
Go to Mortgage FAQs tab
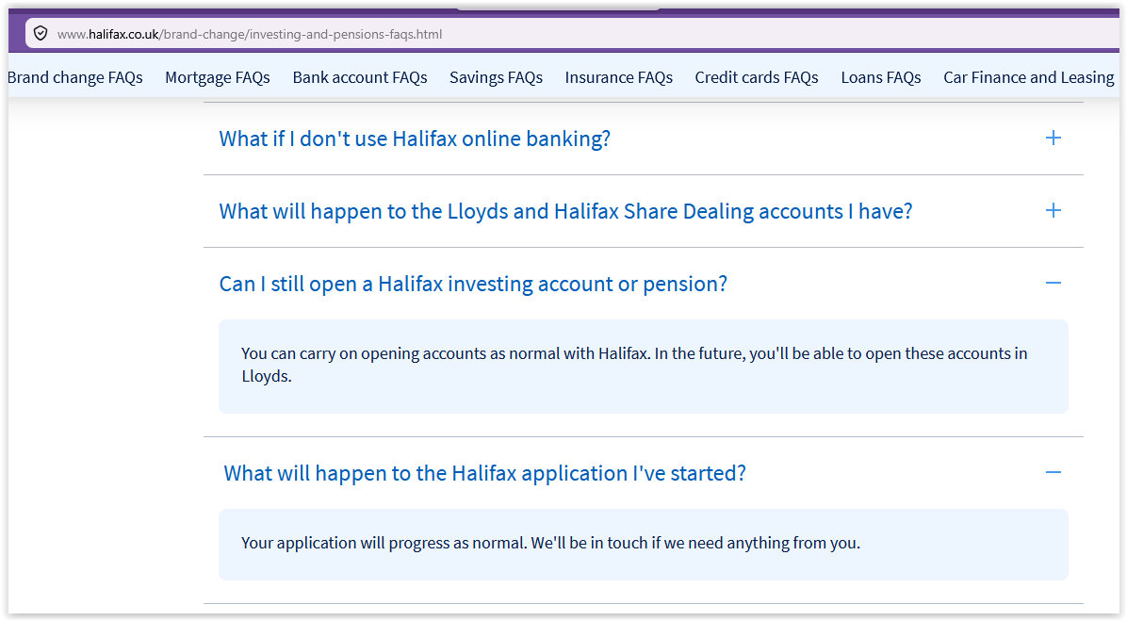(x=218, y=77)
